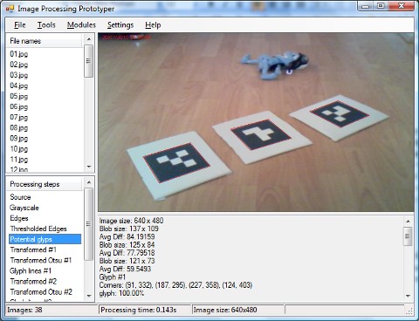Select the Transformed Otsu #1 step
The image size is (419, 321).
[41, 260]
